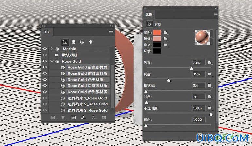Click the 凹凸 1% value field
This screenshot has height=146, width=252.
[x=199, y=97]
